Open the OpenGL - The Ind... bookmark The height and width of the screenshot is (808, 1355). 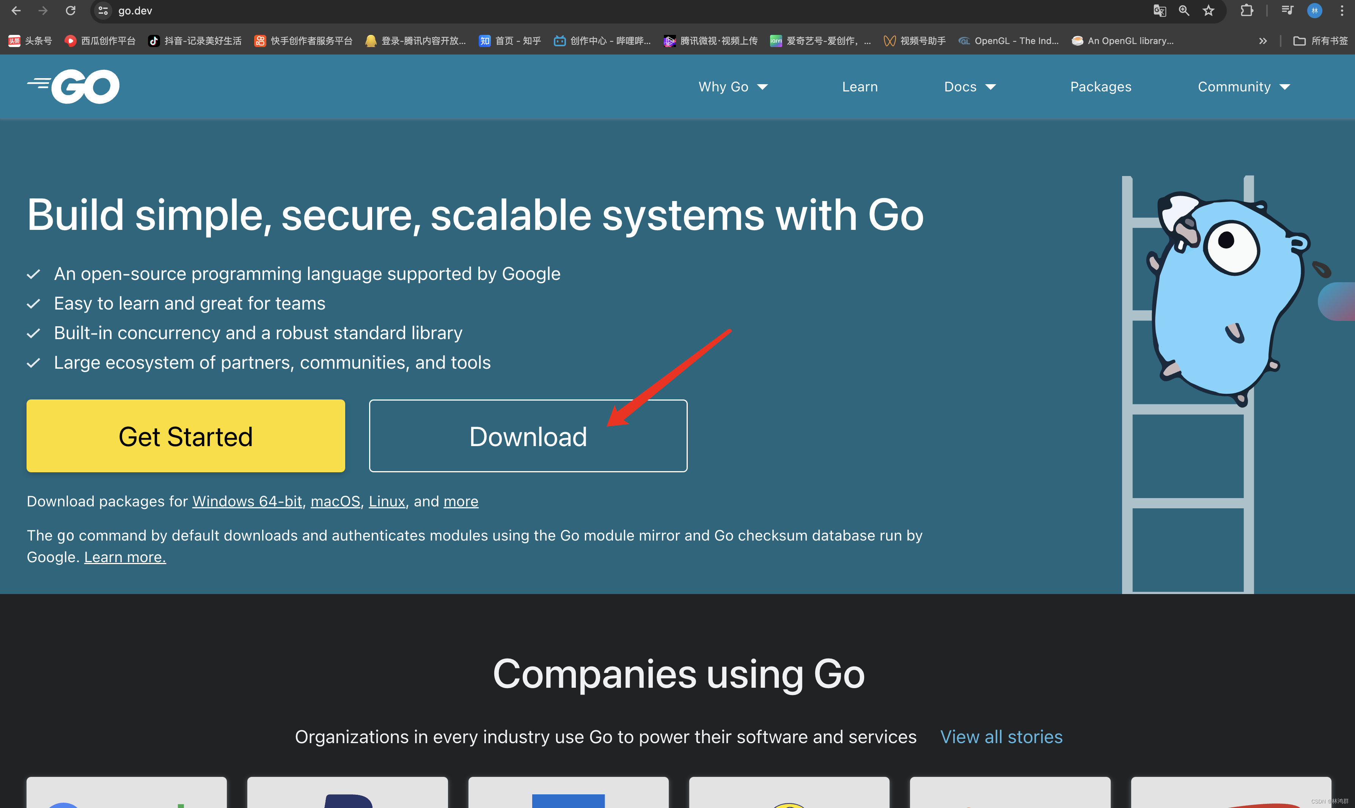pos(1009,41)
